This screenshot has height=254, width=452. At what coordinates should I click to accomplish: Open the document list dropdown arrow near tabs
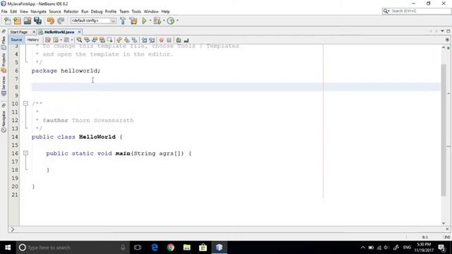(x=443, y=31)
